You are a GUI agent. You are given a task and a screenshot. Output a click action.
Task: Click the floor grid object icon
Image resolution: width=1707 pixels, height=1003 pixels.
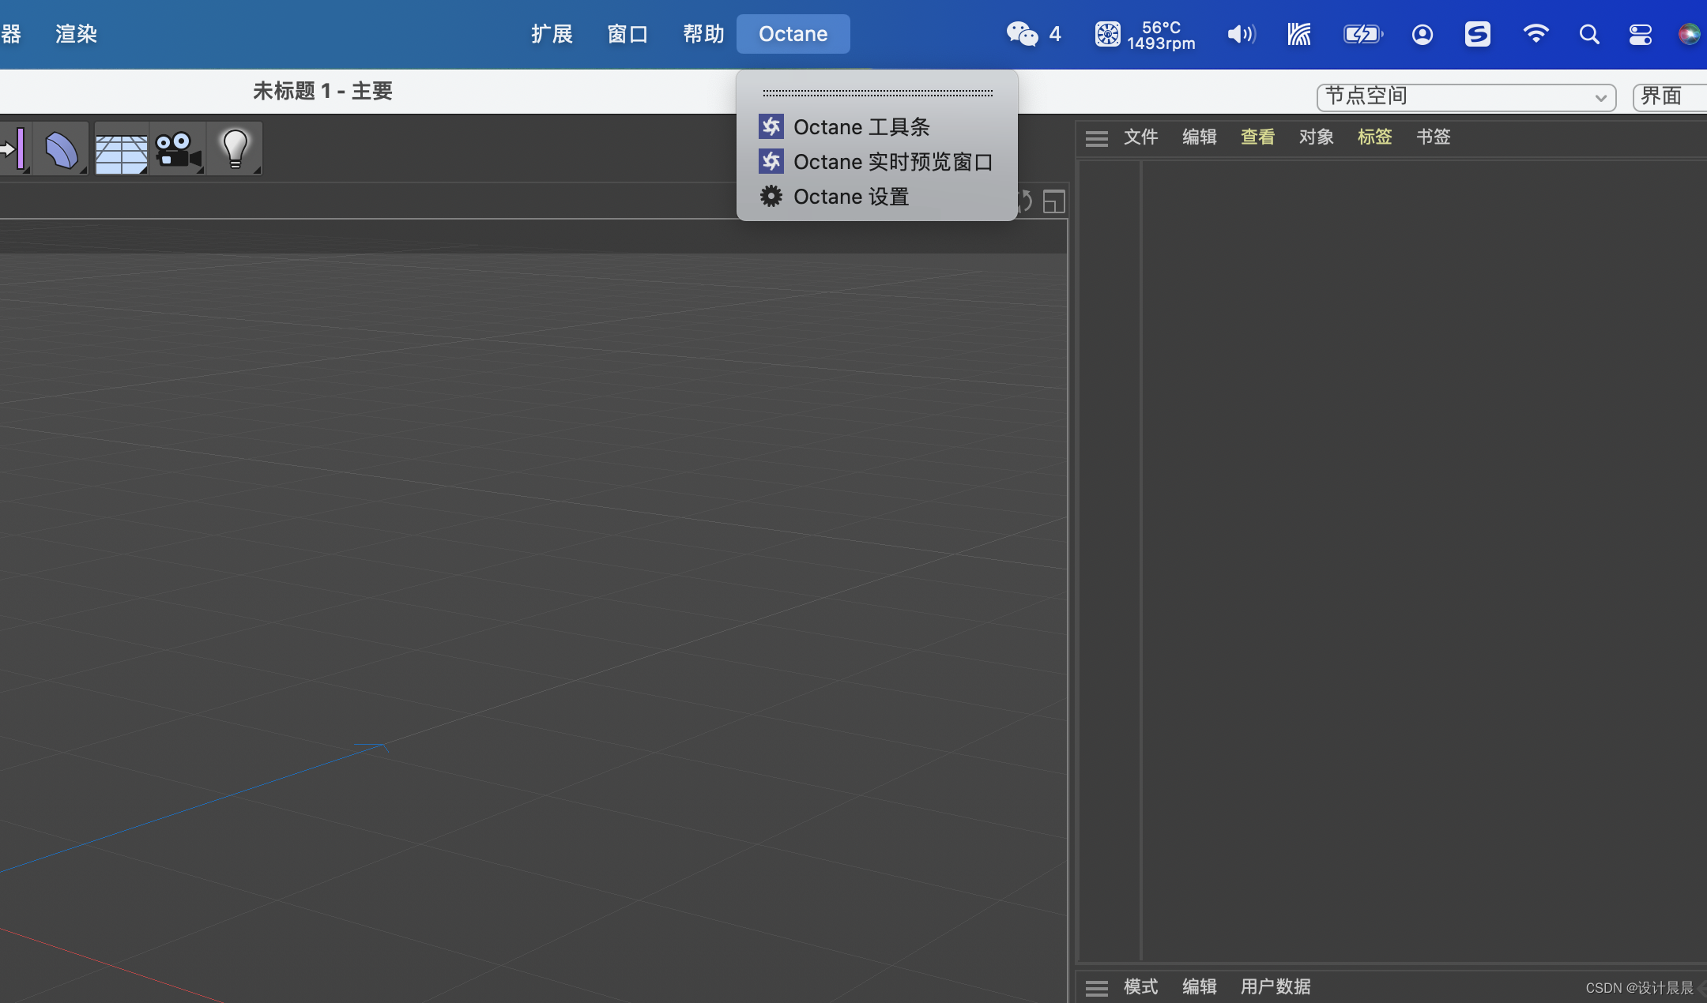point(121,150)
